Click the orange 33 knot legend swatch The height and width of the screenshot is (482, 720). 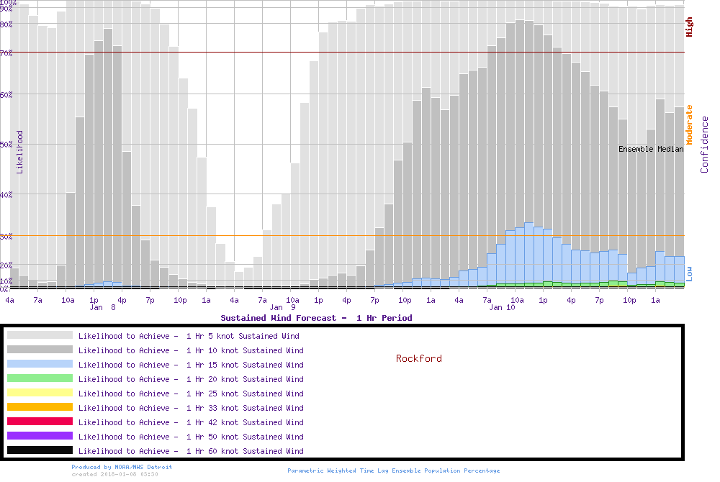[40, 407]
